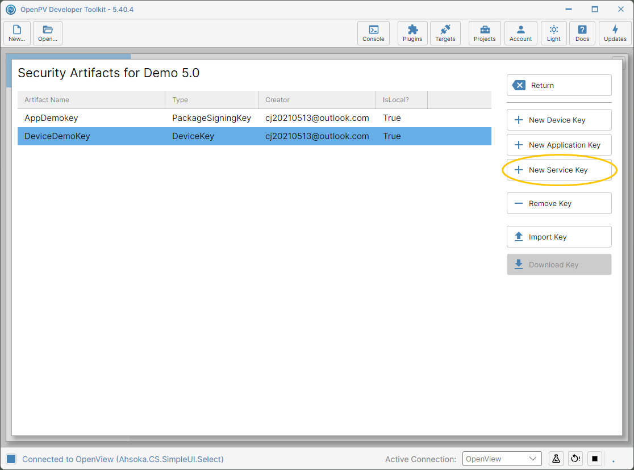Click the PackageSigningKey type cell

211,118
